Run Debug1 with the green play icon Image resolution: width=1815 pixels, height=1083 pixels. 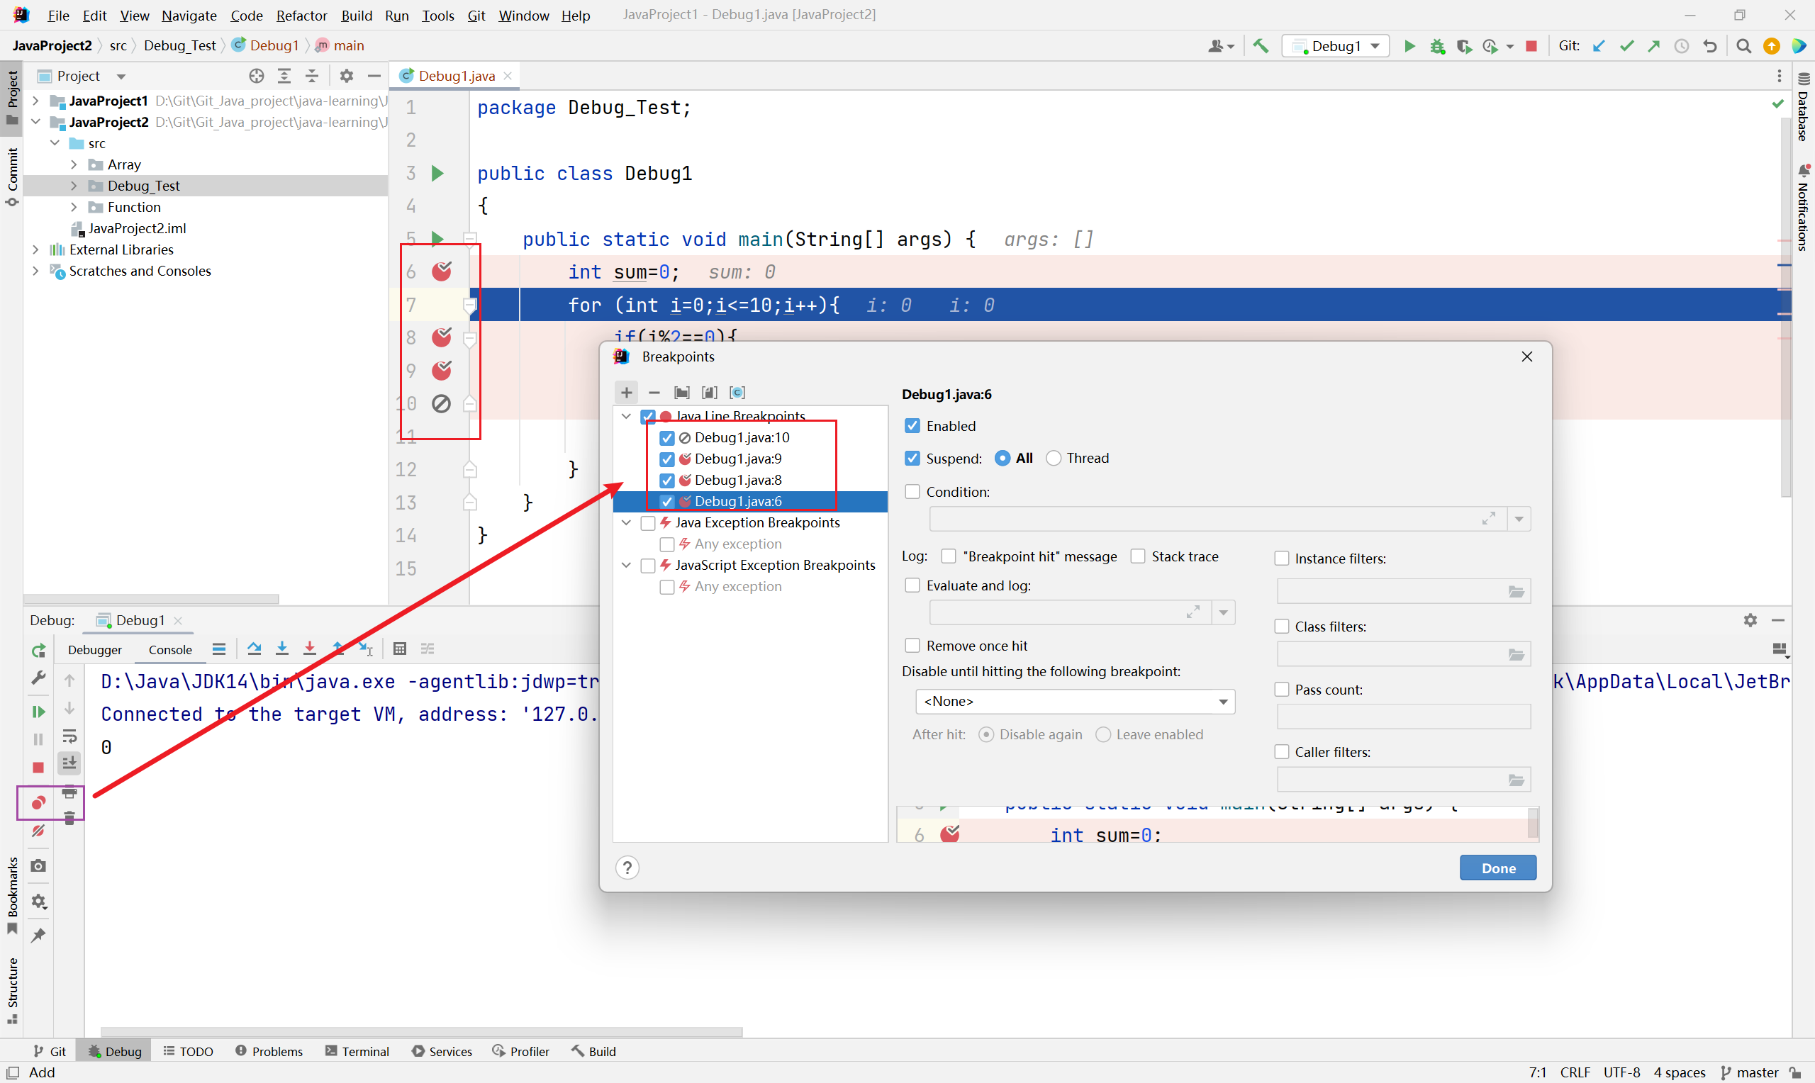1410,45
